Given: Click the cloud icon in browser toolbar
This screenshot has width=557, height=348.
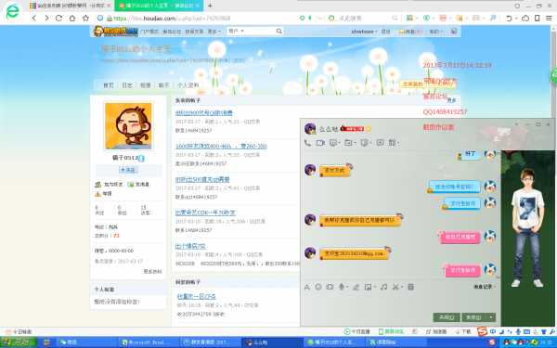Looking at the screenshot, I should [525, 18].
